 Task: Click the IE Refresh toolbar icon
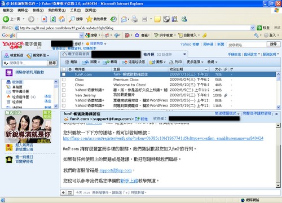[x=53, y=19]
